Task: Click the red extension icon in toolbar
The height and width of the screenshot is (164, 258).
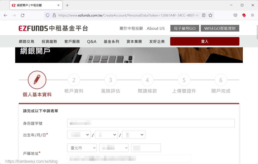Action: coord(244,15)
